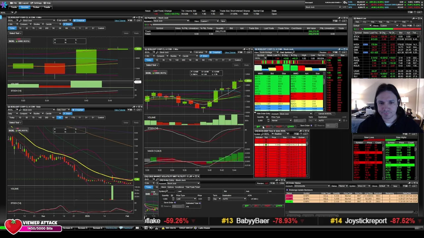
Task: Select Custom range in 1 Min chart
Action: [238, 60]
